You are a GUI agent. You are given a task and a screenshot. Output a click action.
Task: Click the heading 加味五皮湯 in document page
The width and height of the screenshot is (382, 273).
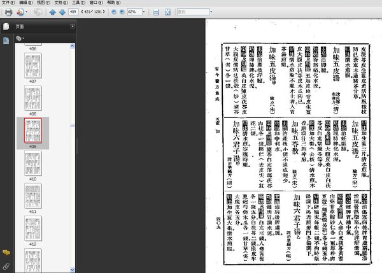pyautogui.click(x=336, y=64)
